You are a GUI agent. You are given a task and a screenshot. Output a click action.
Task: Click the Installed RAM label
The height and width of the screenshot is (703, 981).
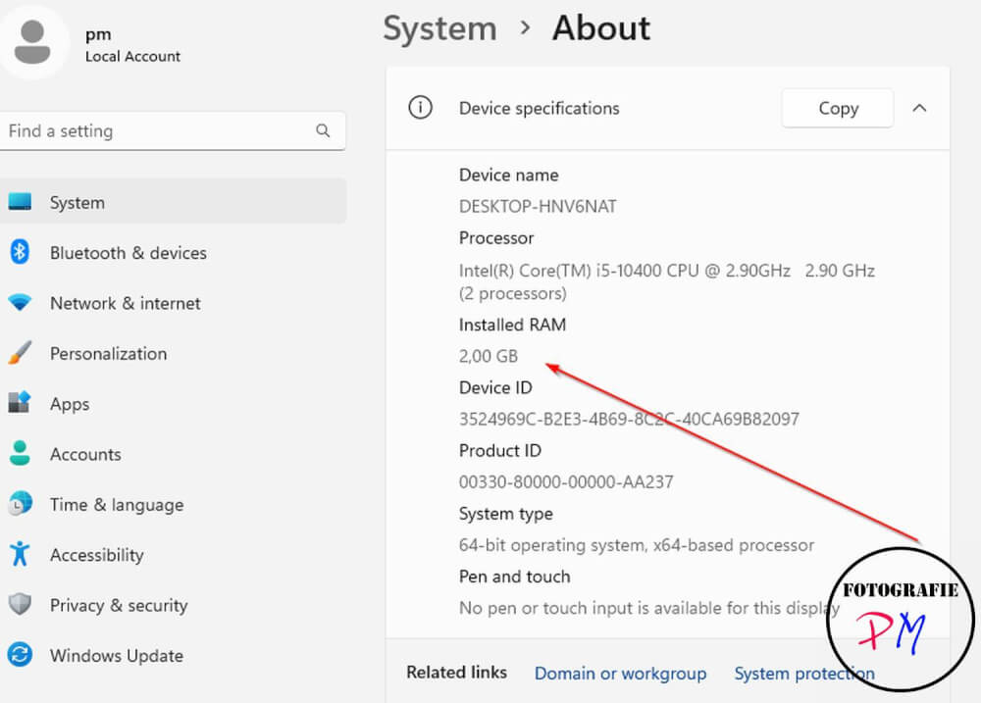pyautogui.click(x=512, y=325)
